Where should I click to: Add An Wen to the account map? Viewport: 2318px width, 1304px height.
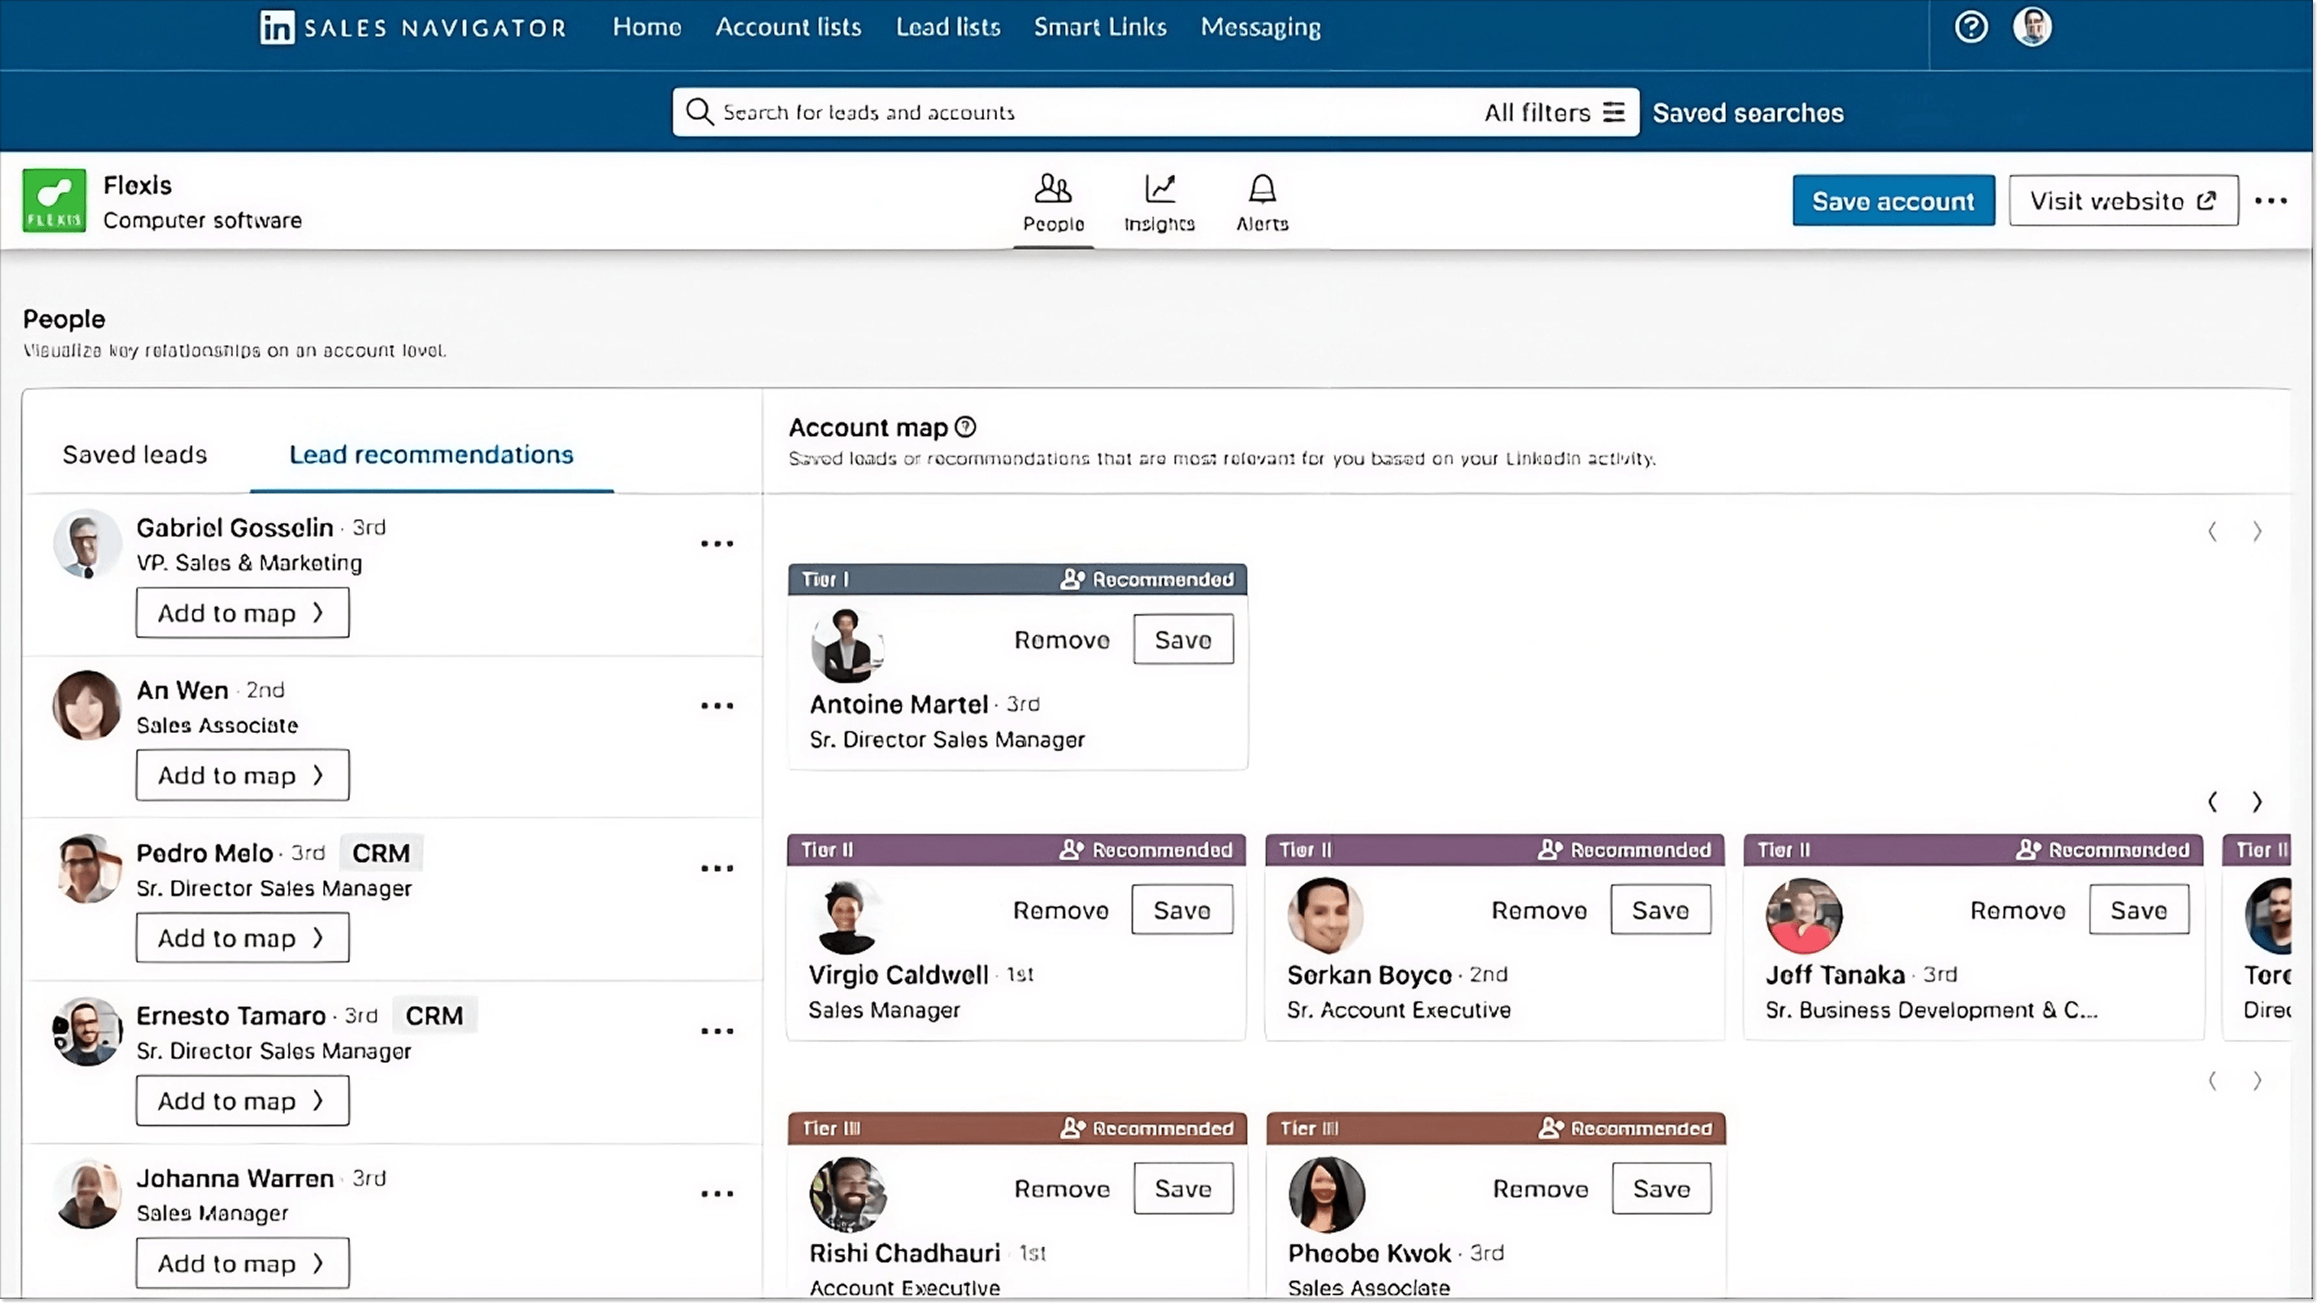click(x=241, y=774)
